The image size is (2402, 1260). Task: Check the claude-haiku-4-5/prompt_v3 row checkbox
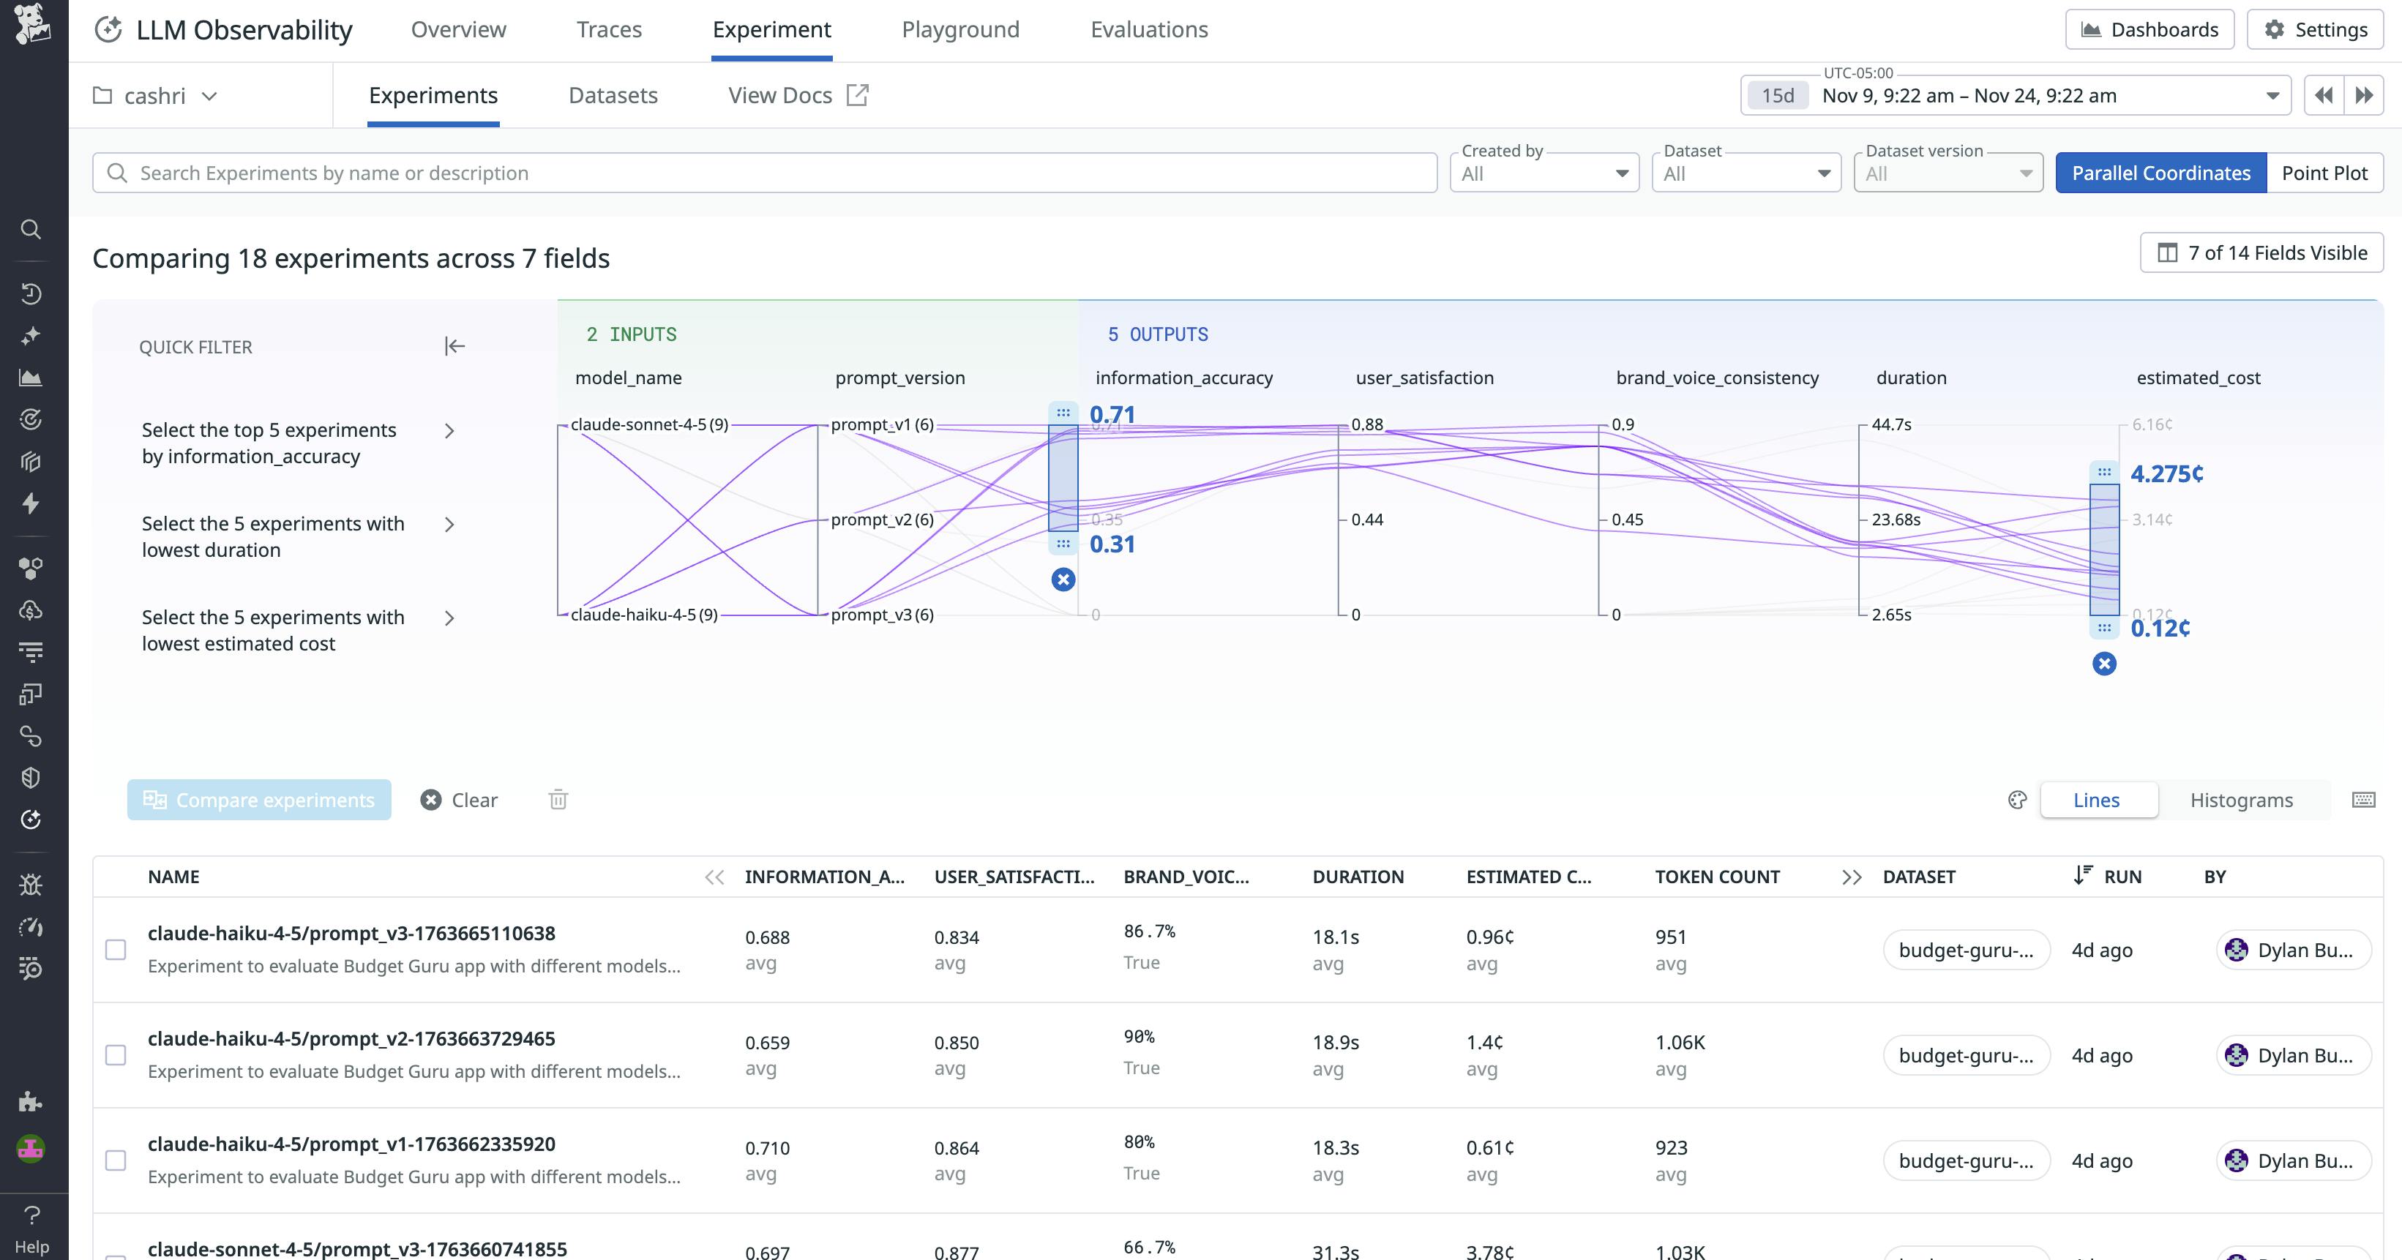pyautogui.click(x=116, y=950)
